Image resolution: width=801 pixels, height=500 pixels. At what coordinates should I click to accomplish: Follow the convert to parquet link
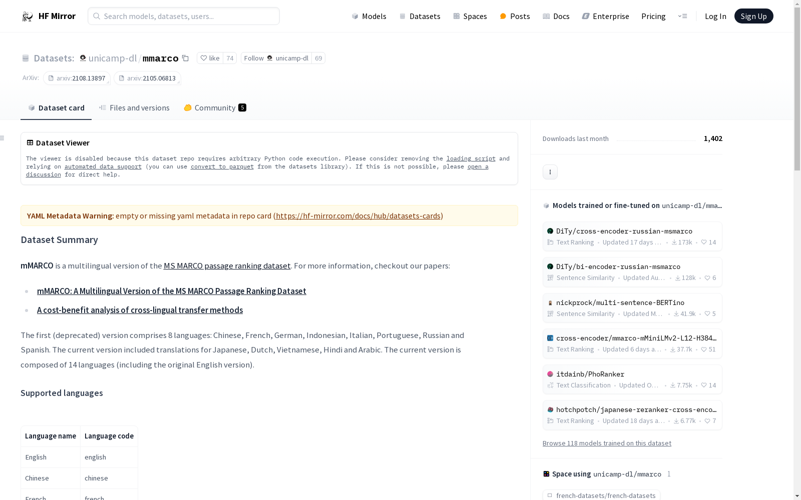tap(222, 166)
